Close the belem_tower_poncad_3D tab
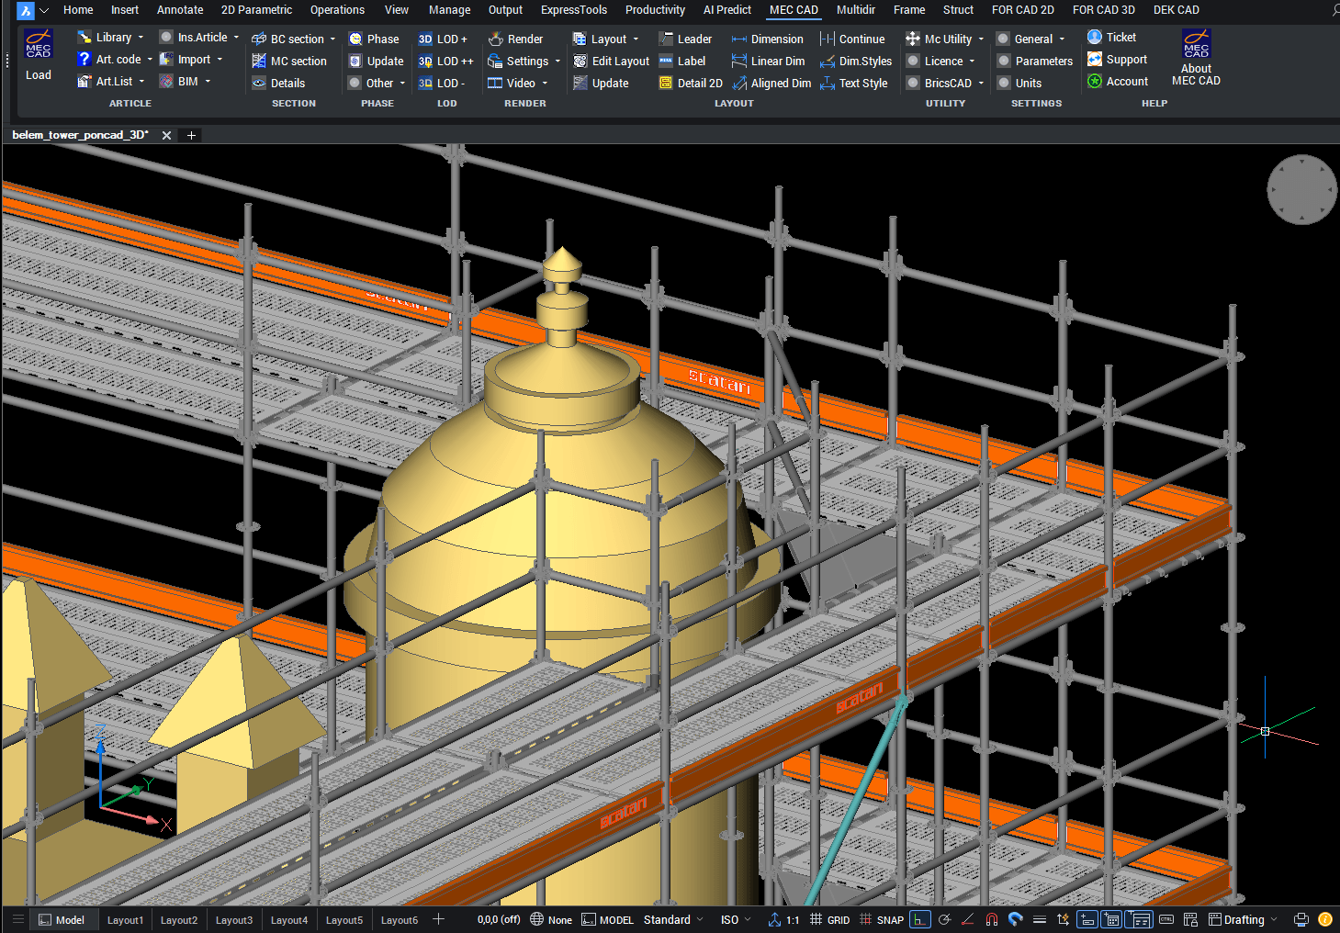This screenshot has height=933, width=1340. pos(166,135)
